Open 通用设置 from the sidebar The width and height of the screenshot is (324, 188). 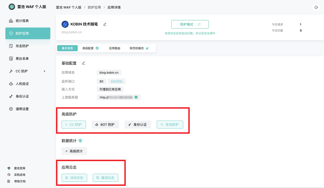(19, 109)
